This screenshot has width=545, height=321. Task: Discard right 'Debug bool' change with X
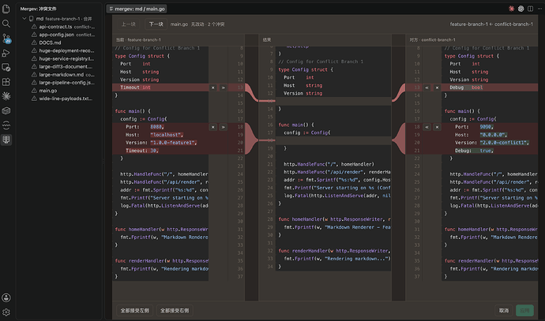click(437, 88)
